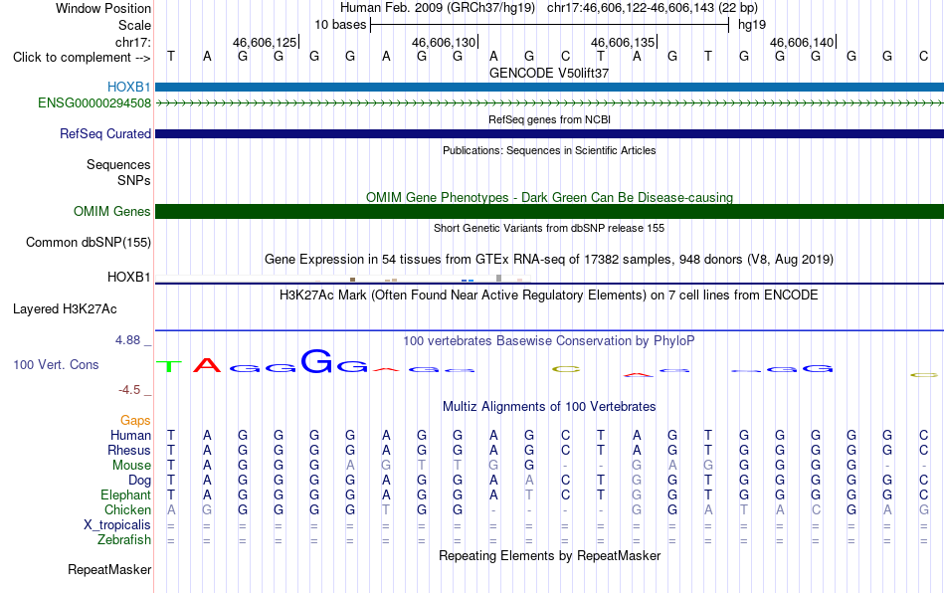
Task: Click 'Repeating Elements by RepeatMasker' title
Action: tap(550, 555)
